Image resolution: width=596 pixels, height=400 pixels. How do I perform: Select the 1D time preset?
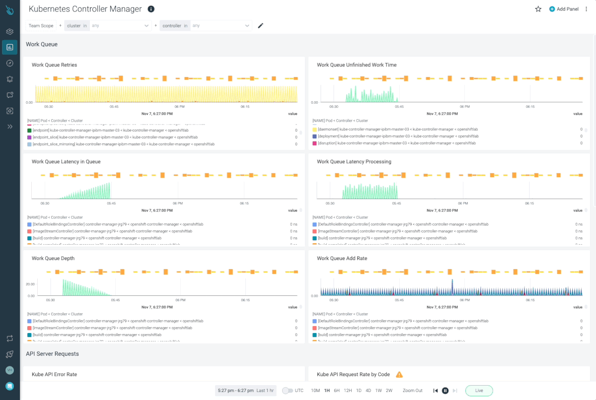point(359,391)
